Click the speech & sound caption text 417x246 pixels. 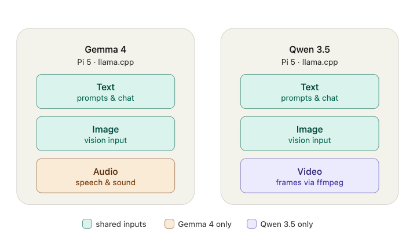(x=105, y=182)
